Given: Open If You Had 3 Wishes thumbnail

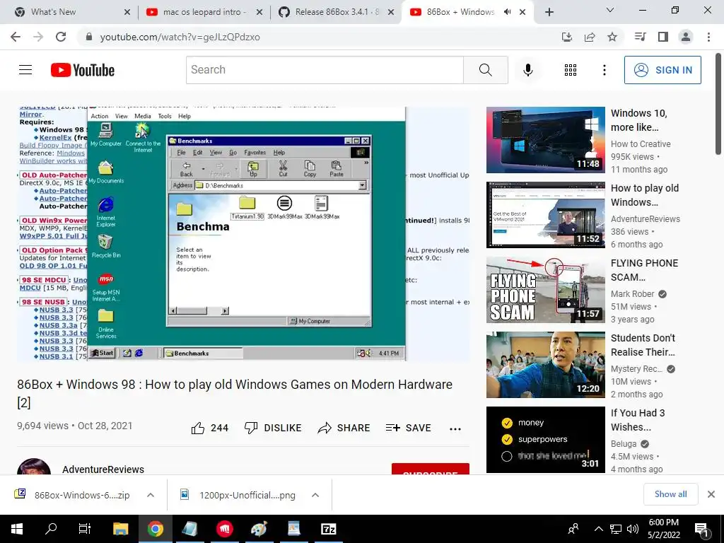Looking at the screenshot, I should 545,440.
